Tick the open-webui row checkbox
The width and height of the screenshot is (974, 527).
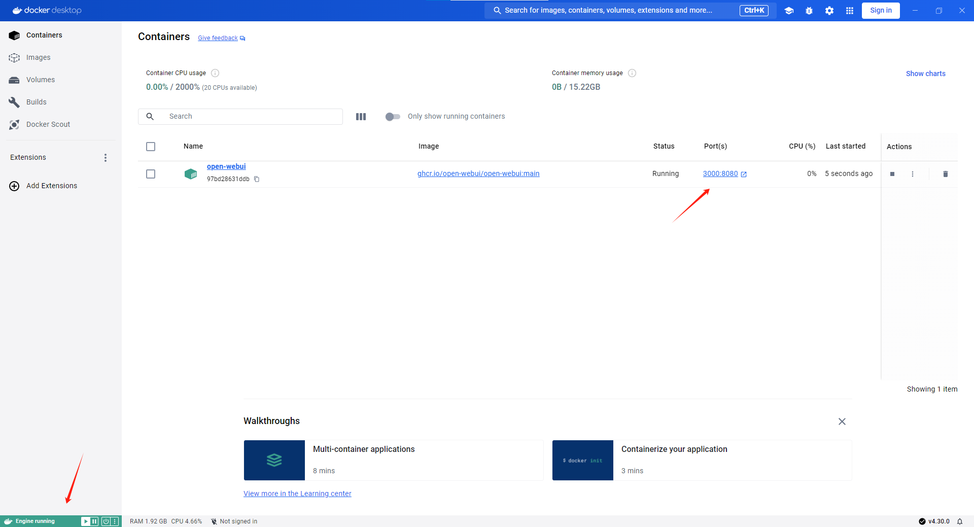coord(151,174)
